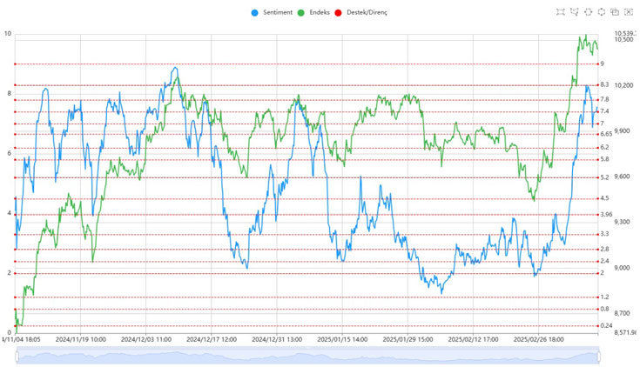Click the 0.24 support level marker
This screenshot has width=640, height=367.
click(607, 325)
